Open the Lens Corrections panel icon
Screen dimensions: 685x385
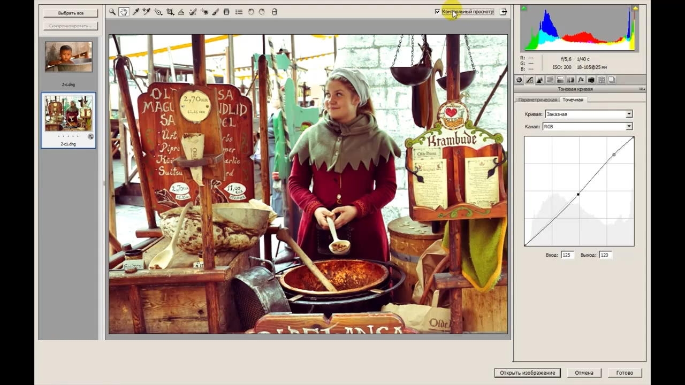570,80
